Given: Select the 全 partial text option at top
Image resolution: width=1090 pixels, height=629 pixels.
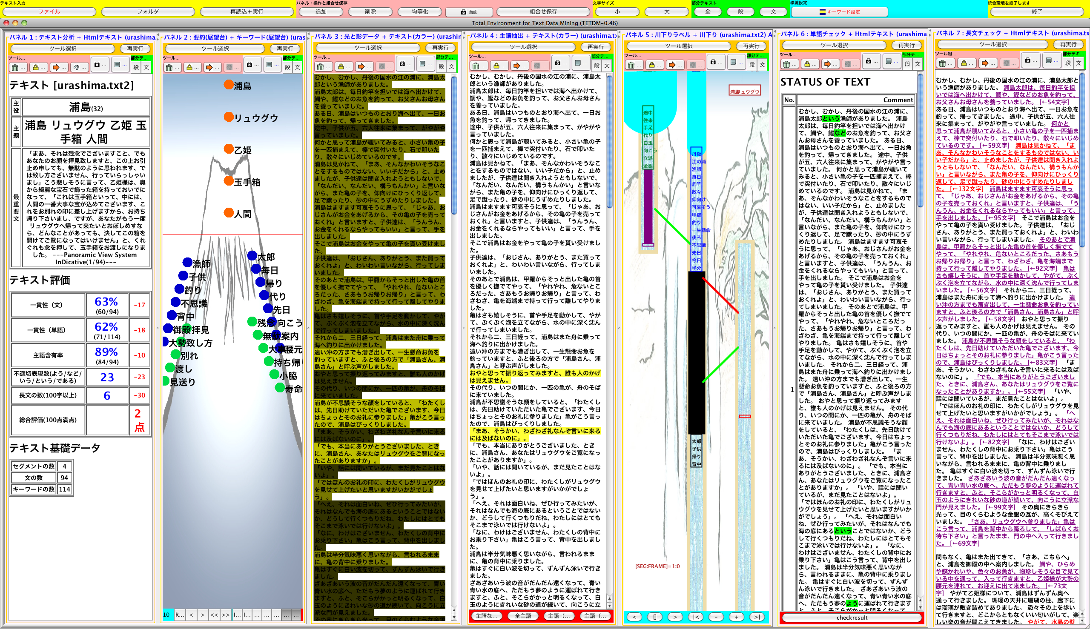Looking at the screenshot, I should [708, 11].
